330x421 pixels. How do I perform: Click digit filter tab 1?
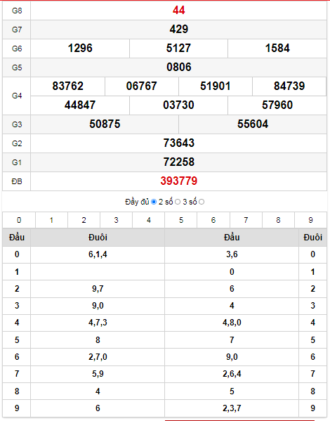pos(51,220)
